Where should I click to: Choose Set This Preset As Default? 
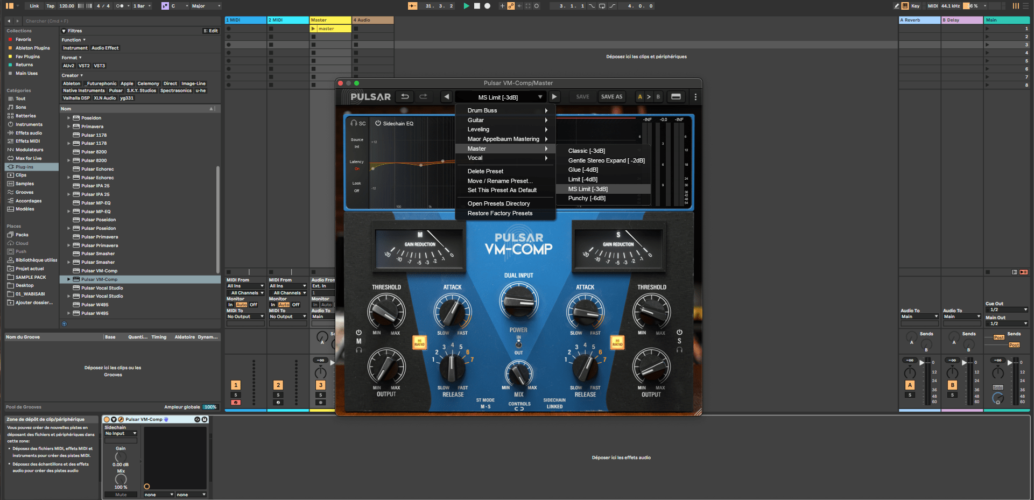(505, 190)
